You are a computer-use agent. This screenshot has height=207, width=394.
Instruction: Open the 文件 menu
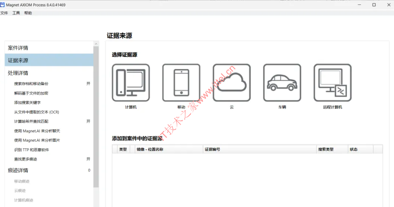[x=4, y=13]
